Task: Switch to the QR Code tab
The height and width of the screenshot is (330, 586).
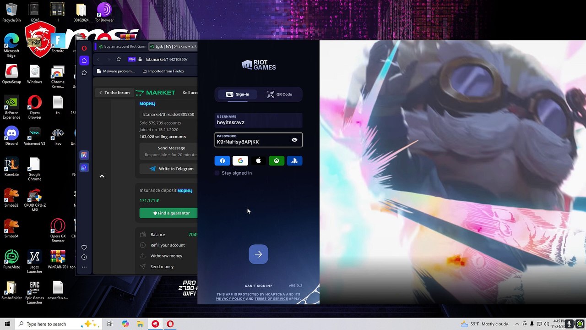Action: coord(279,94)
